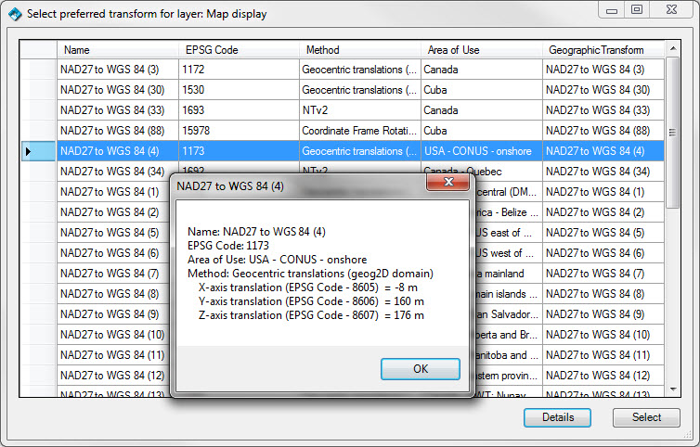Click EPSG code cell 1530
This screenshot has height=447, width=700.
pos(239,90)
